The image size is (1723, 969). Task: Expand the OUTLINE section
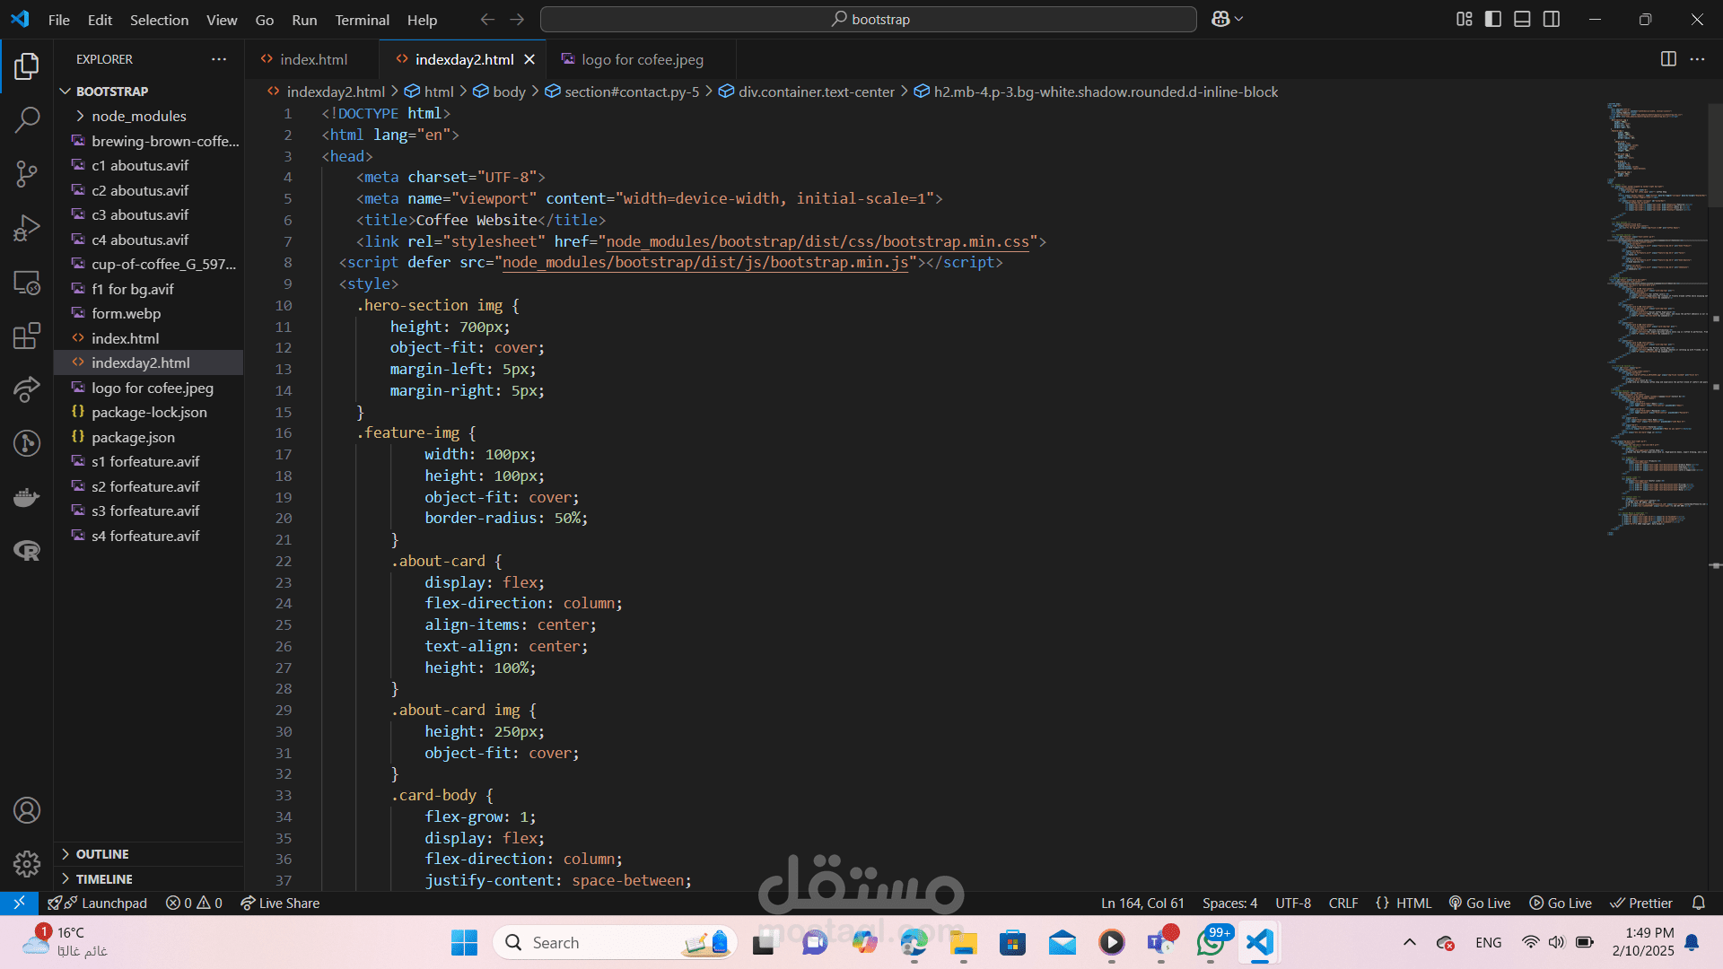tap(102, 854)
